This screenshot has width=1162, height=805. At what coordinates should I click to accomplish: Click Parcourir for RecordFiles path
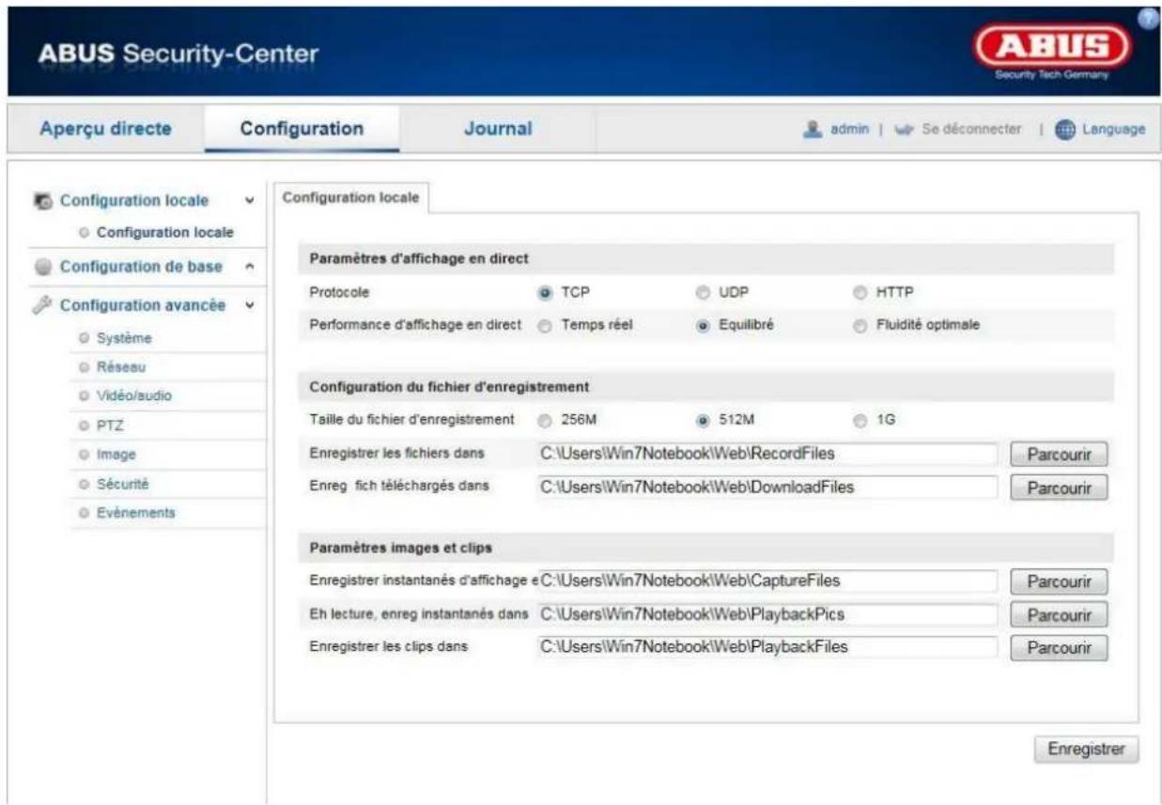[x=1060, y=454]
